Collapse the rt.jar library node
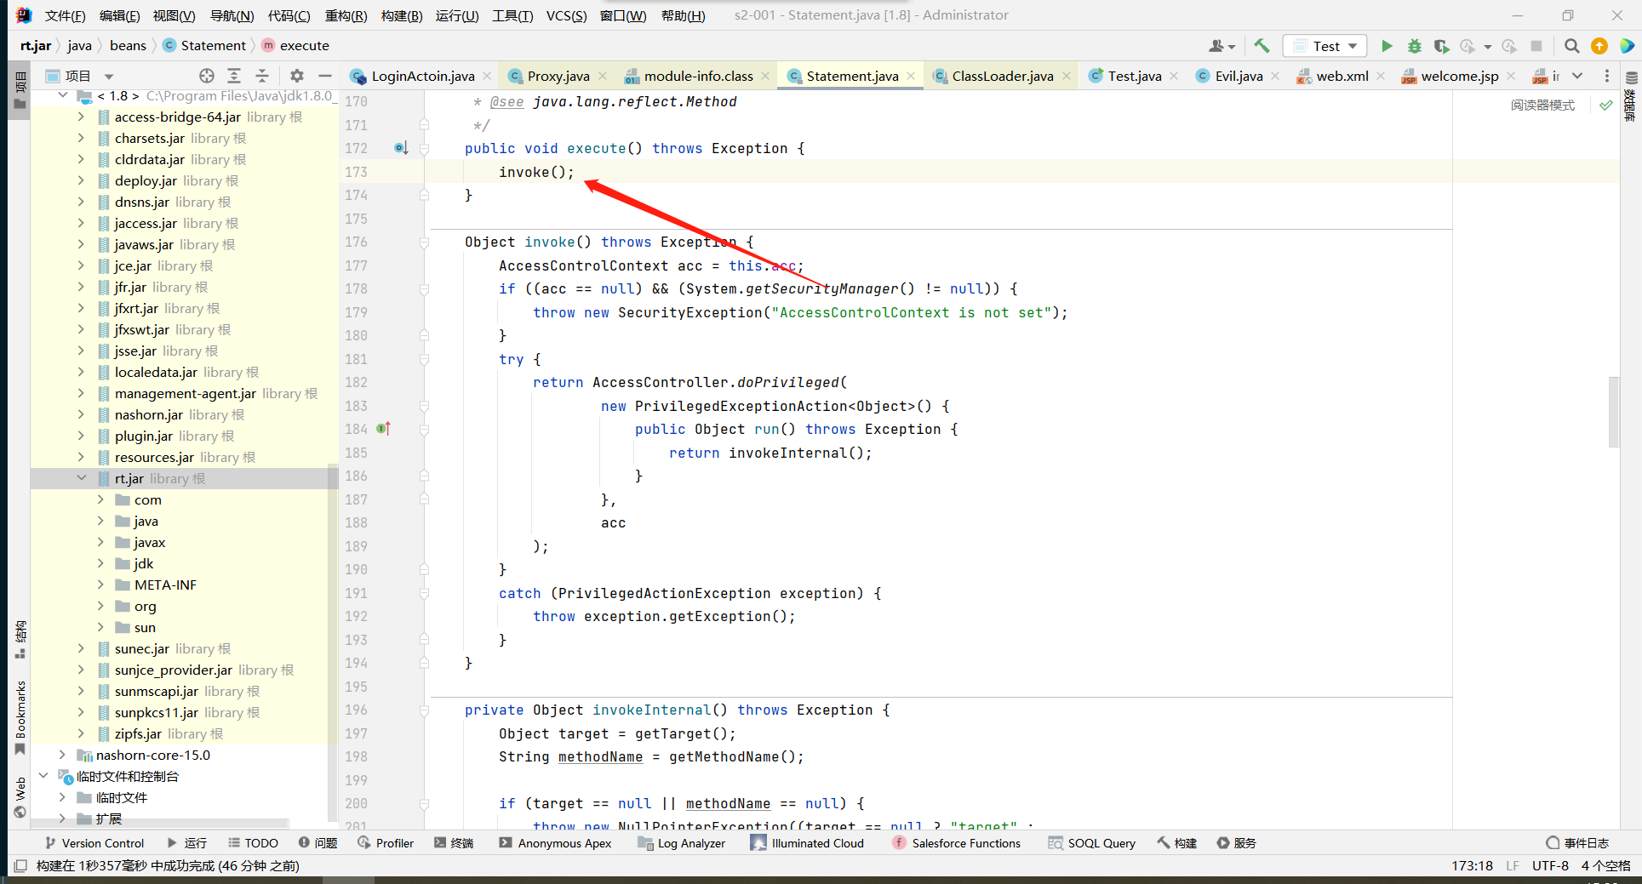The image size is (1642, 884). pos(82,478)
